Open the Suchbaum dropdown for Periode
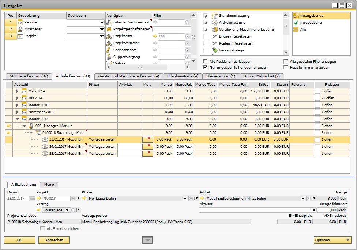 click(102, 23)
